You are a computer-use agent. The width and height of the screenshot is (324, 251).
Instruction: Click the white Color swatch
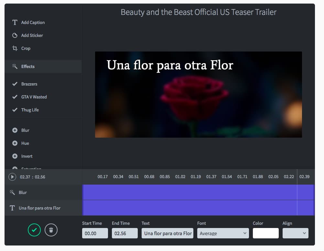(265, 233)
